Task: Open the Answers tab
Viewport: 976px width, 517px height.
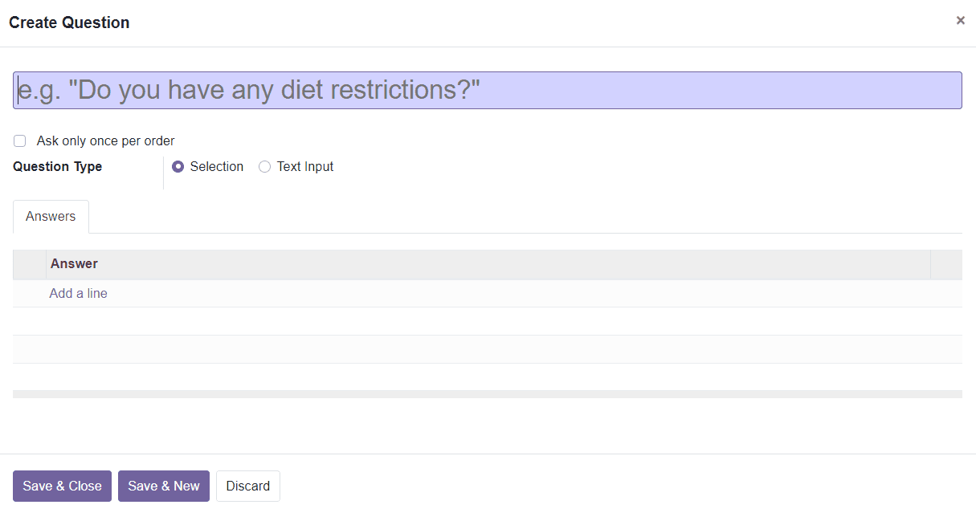Action: coord(51,217)
